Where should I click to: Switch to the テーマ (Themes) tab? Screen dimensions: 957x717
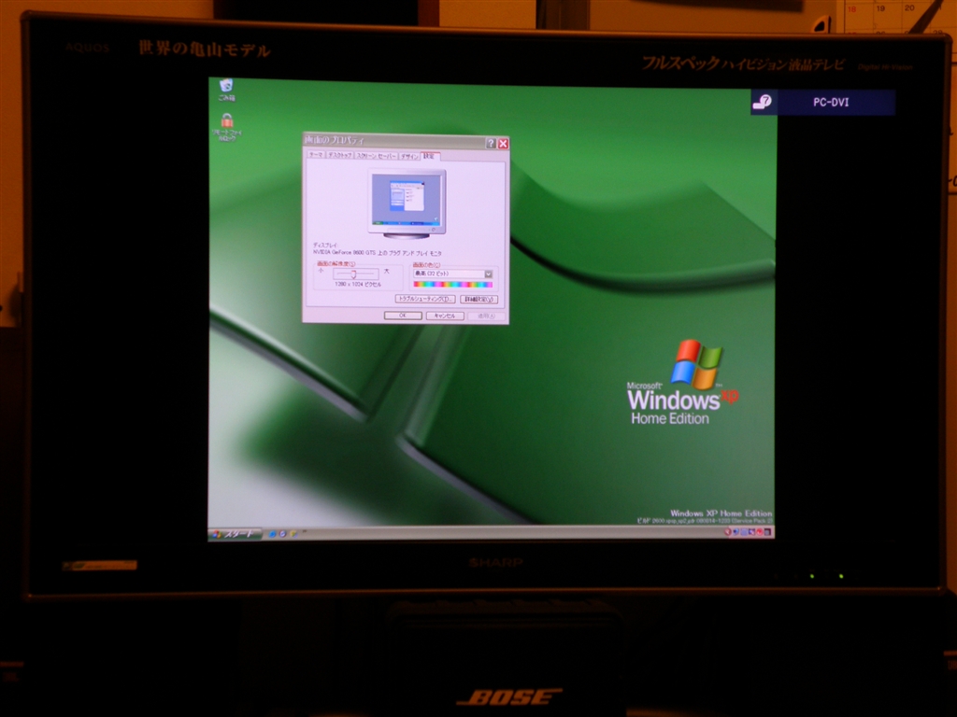[x=316, y=155]
